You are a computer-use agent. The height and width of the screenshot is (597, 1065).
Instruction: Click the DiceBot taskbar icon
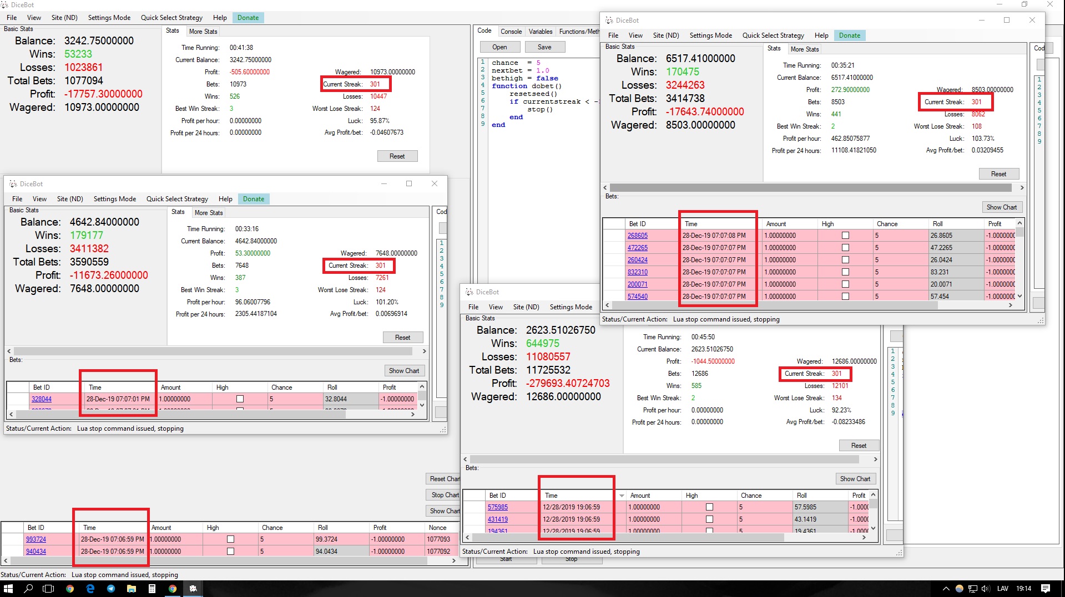coord(193,589)
